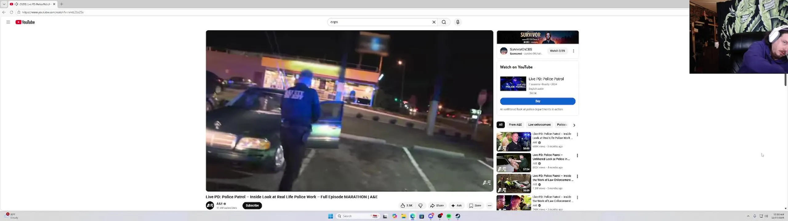Image resolution: width=788 pixels, height=221 pixels.
Task: Click the magnifier search button
Action: (444, 22)
